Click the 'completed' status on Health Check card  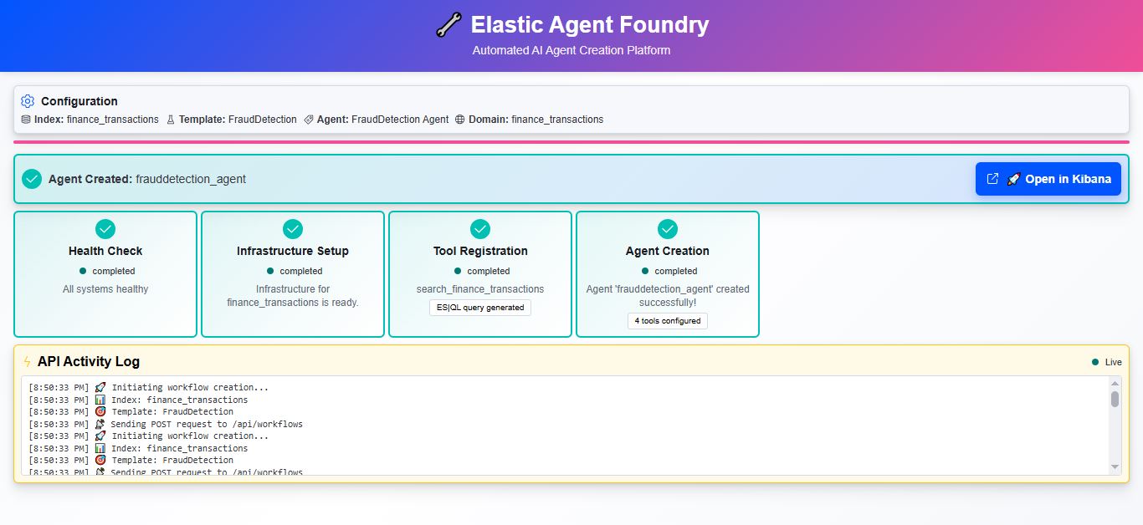click(x=114, y=271)
